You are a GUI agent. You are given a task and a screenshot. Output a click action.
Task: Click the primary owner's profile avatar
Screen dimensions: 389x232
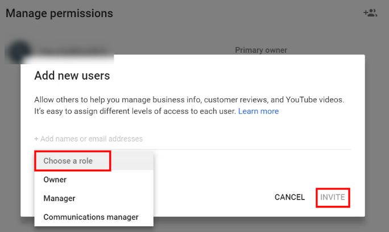(x=17, y=50)
